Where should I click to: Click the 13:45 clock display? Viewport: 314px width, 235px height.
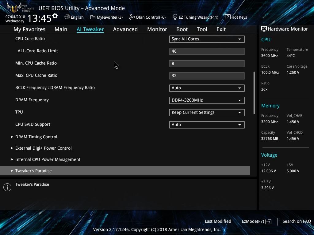(40, 18)
